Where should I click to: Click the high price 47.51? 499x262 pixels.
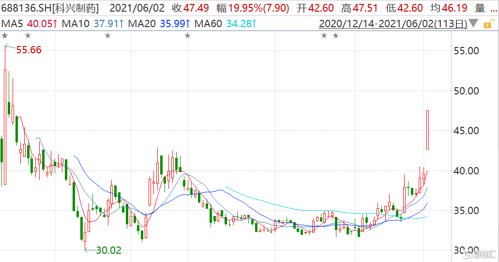click(365, 8)
